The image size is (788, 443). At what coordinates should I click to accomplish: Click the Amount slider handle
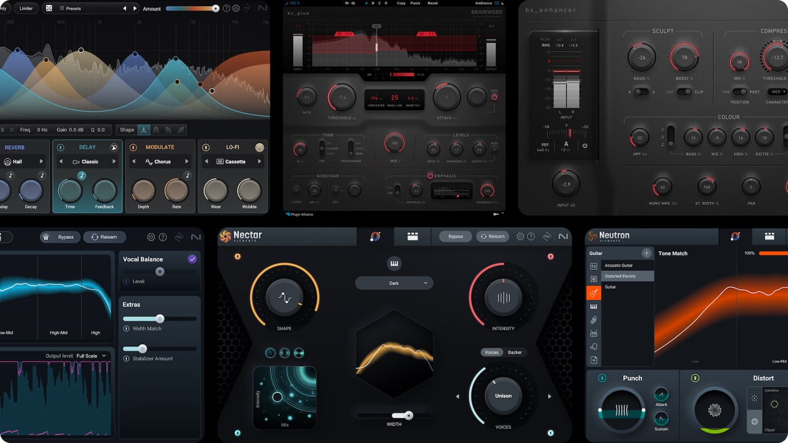pyautogui.click(x=216, y=8)
